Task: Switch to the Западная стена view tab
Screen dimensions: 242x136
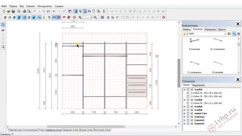Action: pos(70,130)
